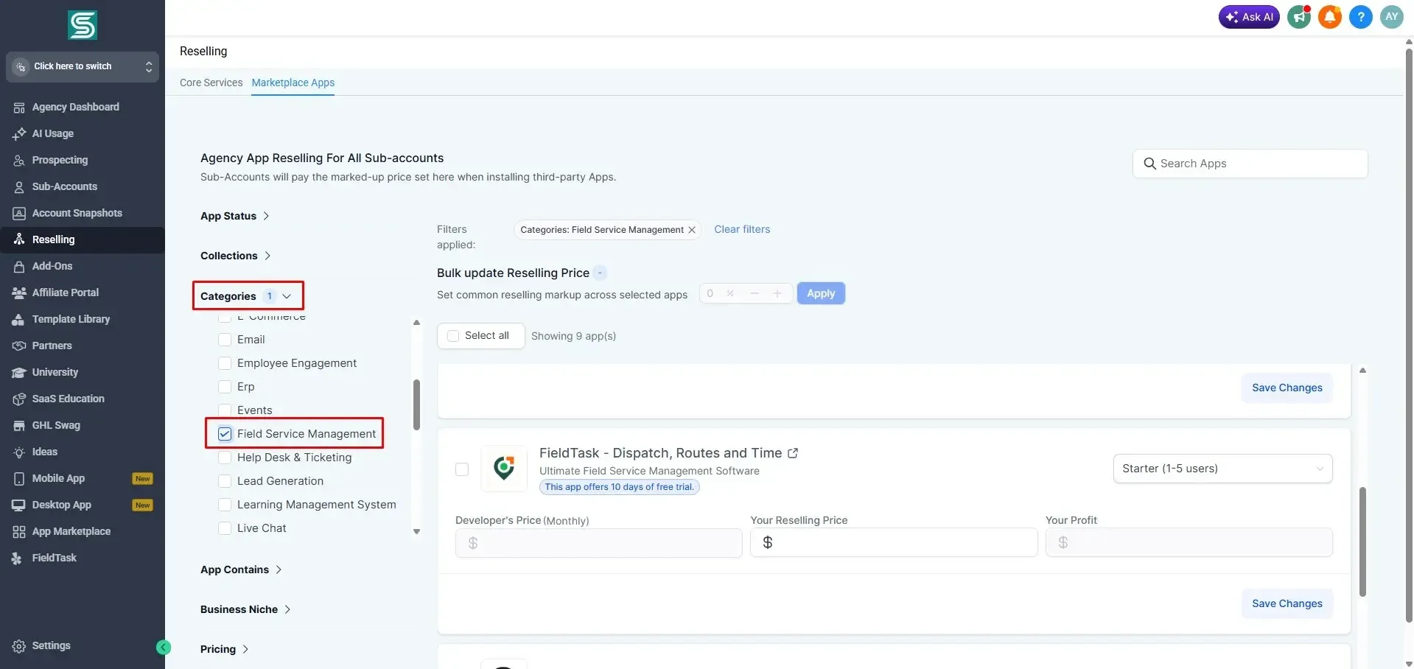Open Template Library sidebar item

tap(71, 319)
